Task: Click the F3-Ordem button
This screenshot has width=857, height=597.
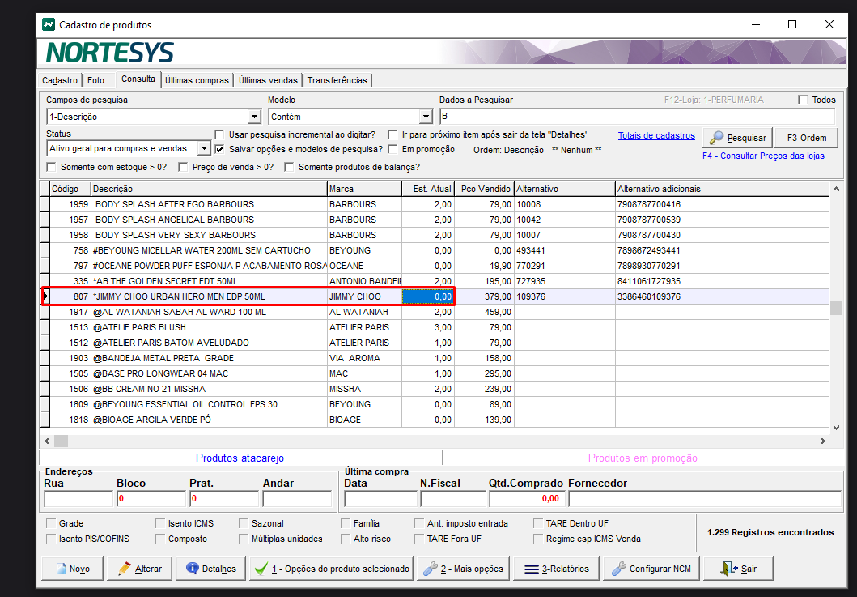Action: (807, 138)
